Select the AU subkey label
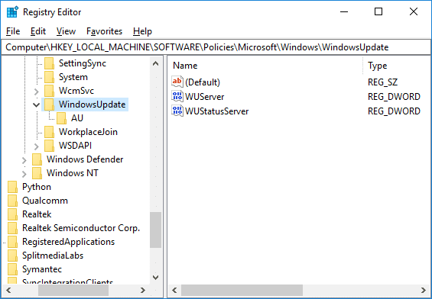The image size is (432, 299). 77,118
